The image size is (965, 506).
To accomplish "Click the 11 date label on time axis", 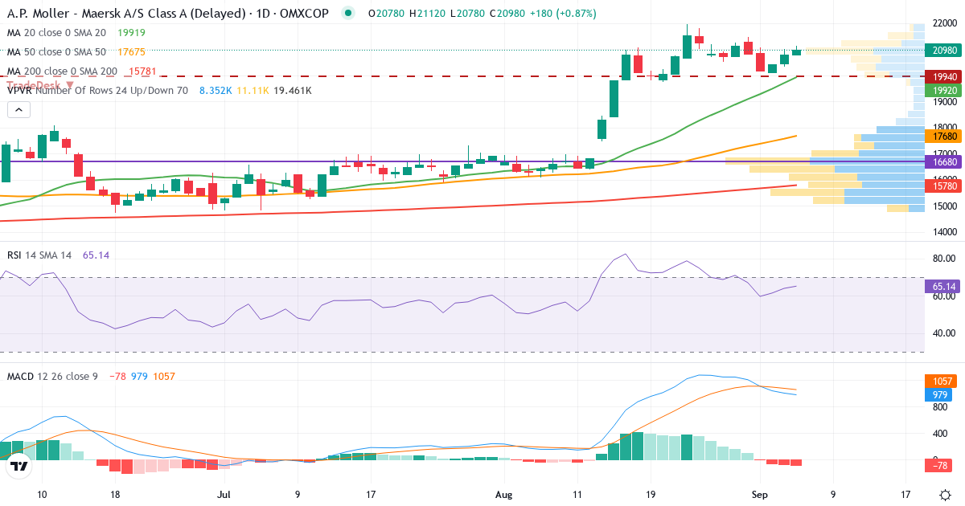I will [577, 495].
